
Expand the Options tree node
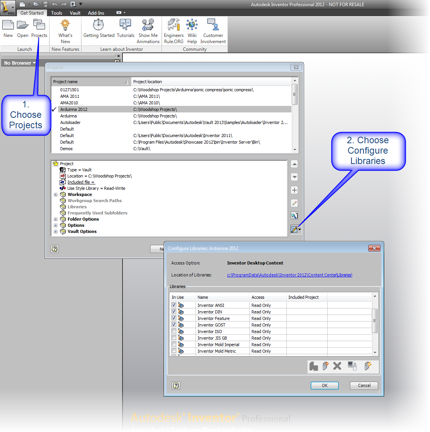56,225
